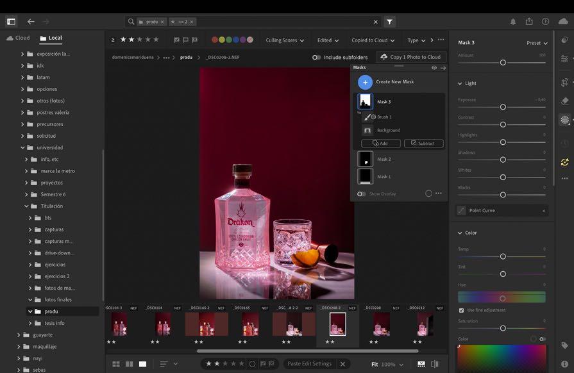This screenshot has width=574, height=373.
Task: Toggle the Color switch near swatch
Action: click(543, 339)
